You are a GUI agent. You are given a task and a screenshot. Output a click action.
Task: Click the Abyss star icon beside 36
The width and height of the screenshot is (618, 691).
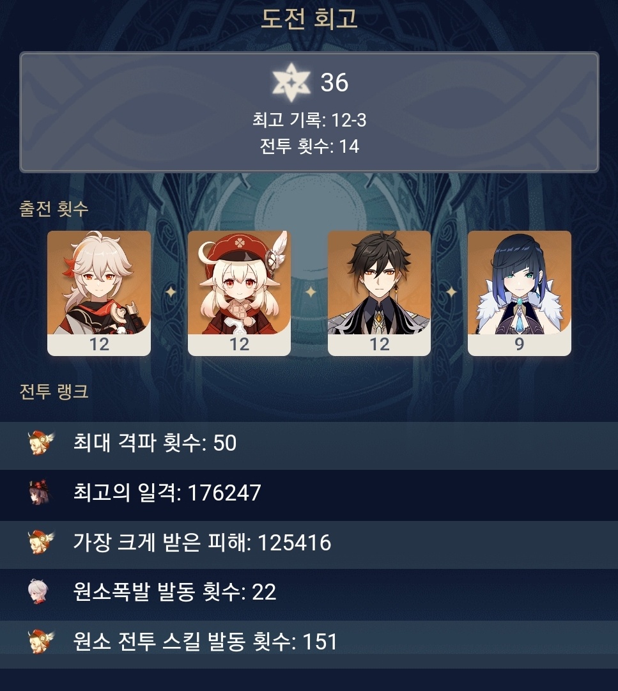pyautogui.click(x=291, y=82)
